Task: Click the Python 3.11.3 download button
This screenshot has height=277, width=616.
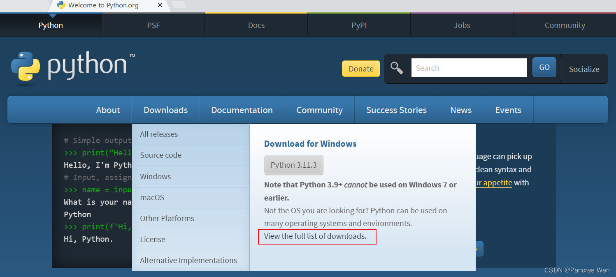Action: coord(294,165)
